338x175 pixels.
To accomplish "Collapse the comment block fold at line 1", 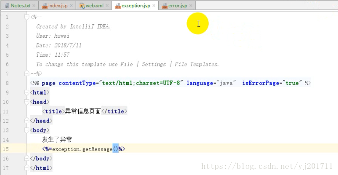I will [27, 17].
